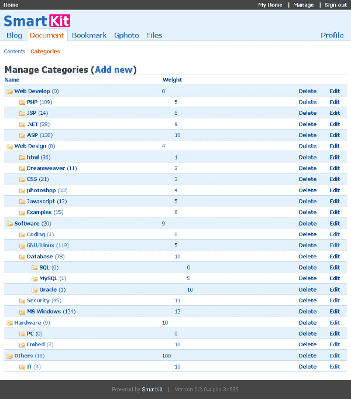This screenshot has height=399, width=351.
Task: Click the folder icon beside Javascript
Action: point(22,202)
